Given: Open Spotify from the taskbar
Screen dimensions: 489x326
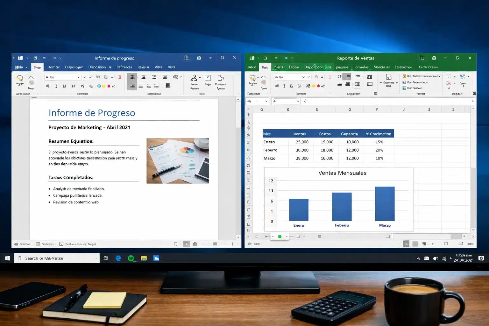Looking at the screenshot, I should pos(131,258).
